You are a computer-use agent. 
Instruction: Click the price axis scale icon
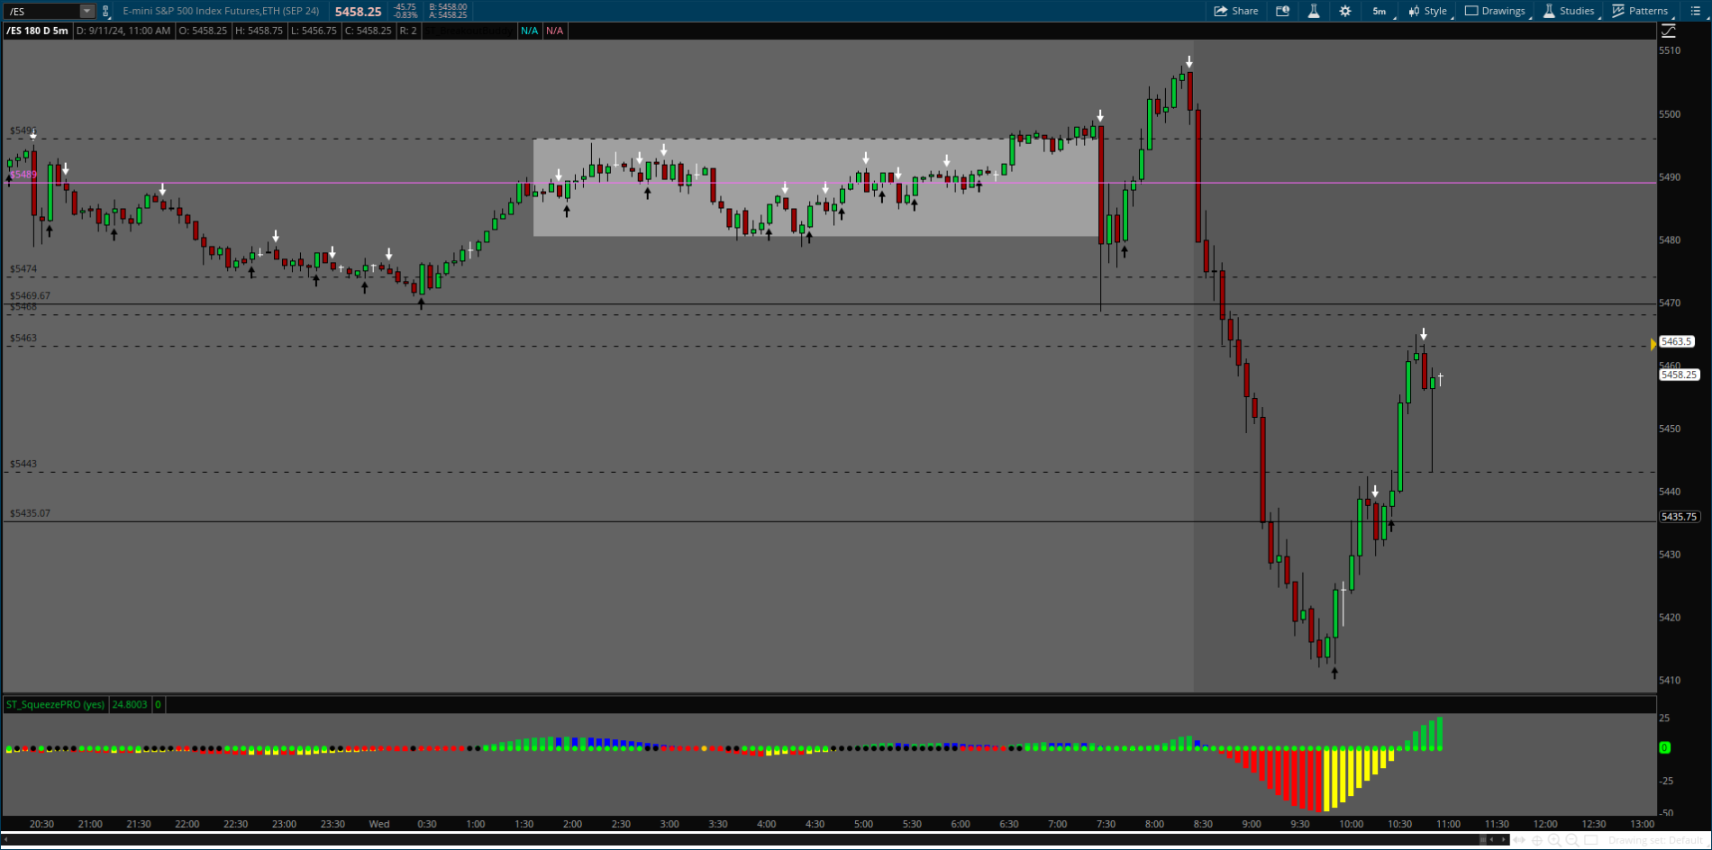click(1669, 31)
